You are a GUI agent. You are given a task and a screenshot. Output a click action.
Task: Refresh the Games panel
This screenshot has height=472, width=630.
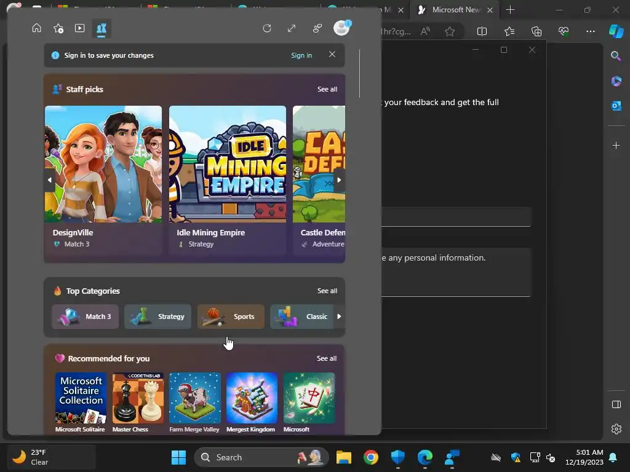pyautogui.click(x=267, y=28)
